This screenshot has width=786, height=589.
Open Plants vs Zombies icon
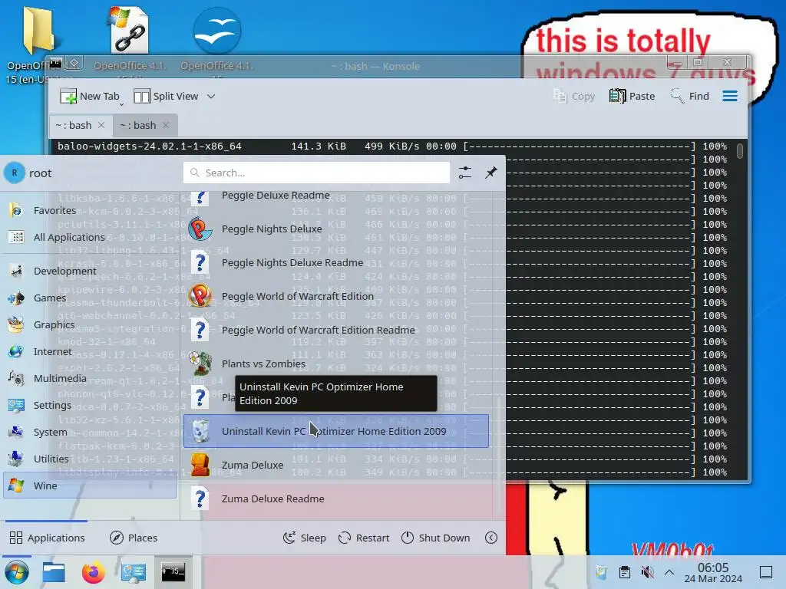(x=200, y=364)
